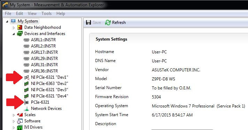The image size is (248, 130).
Task: Click the green Refresh arrows icon
Action: 108,23
